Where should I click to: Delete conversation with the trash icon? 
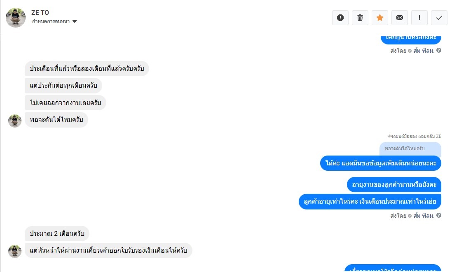360,18
